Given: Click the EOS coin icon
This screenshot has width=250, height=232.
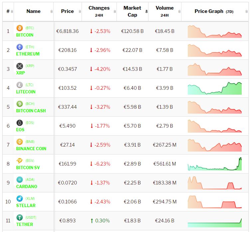Looking at the screenshot, I should coord(19,123).
